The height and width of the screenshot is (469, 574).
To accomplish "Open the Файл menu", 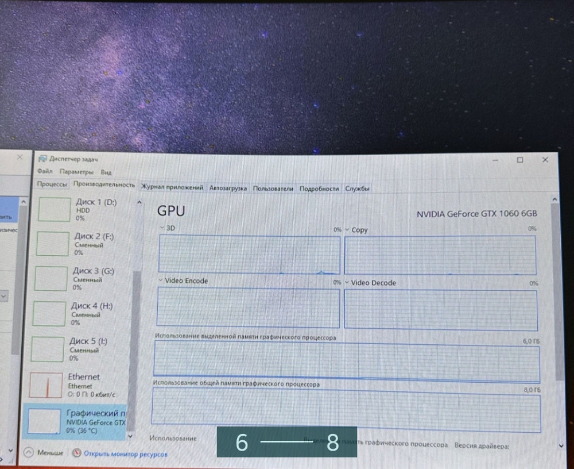I will click(x=45, y=171).
